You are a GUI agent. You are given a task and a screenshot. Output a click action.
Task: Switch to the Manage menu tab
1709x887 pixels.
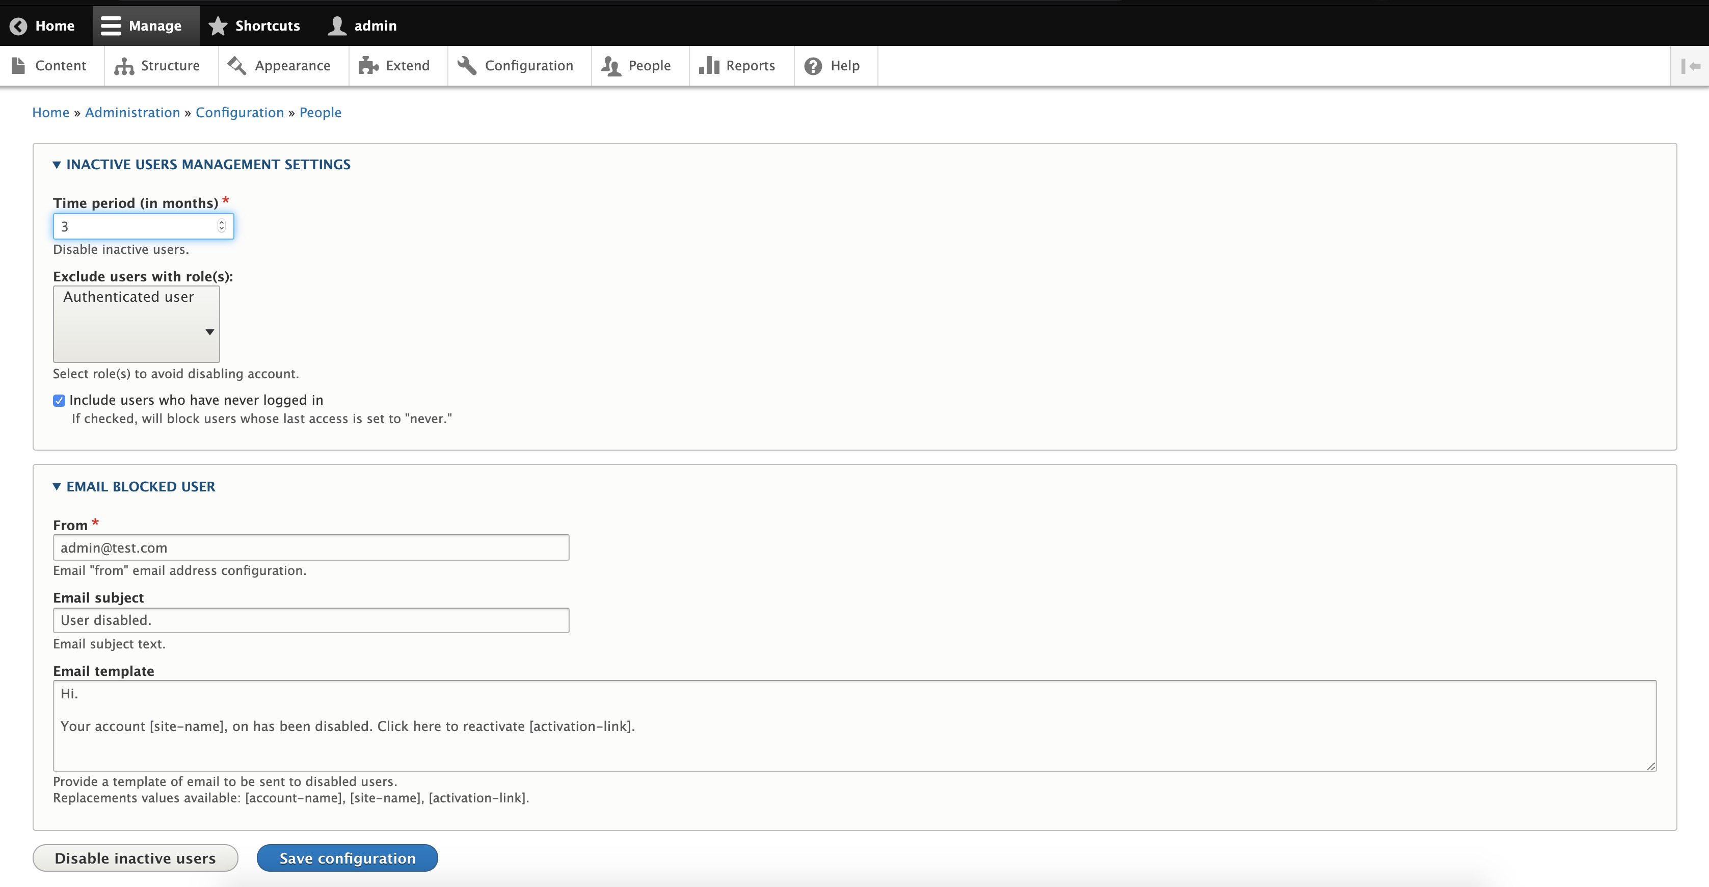click(145, 25)
